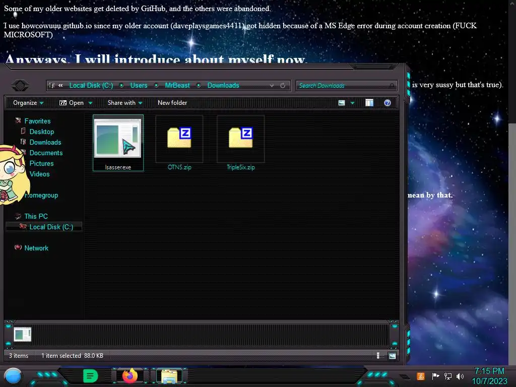516x387 pixels.
Task: Open Videos in the navigation pane
Action: click(39, 174)
